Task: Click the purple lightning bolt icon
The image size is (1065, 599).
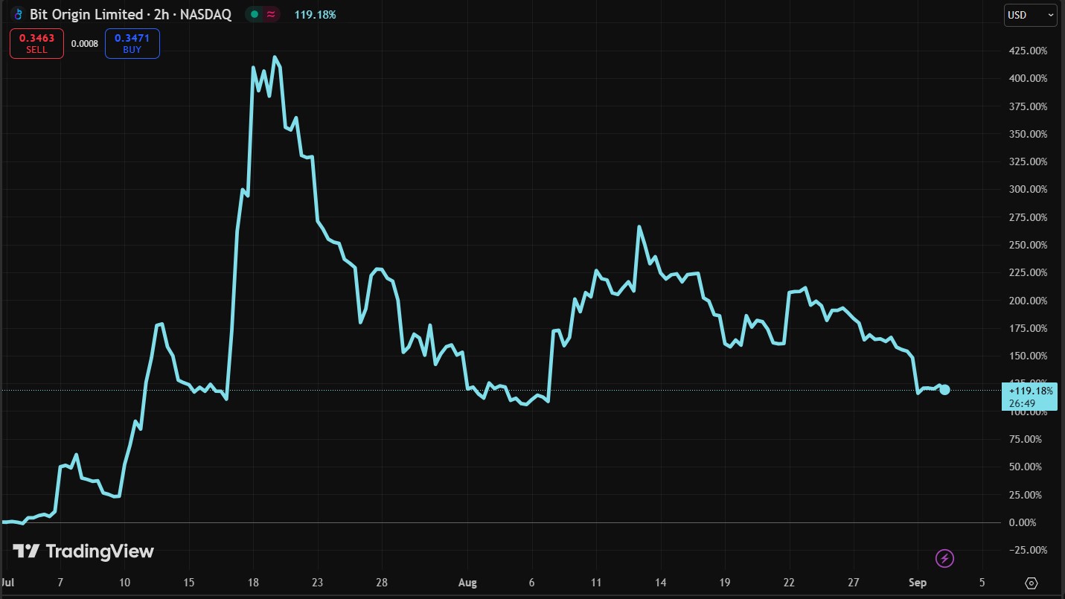Action: tap(944, 558)
